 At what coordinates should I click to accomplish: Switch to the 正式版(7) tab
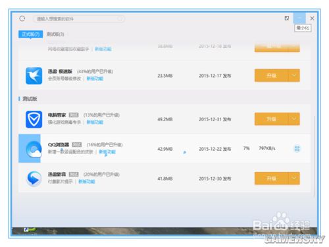(x=31, y=34)
